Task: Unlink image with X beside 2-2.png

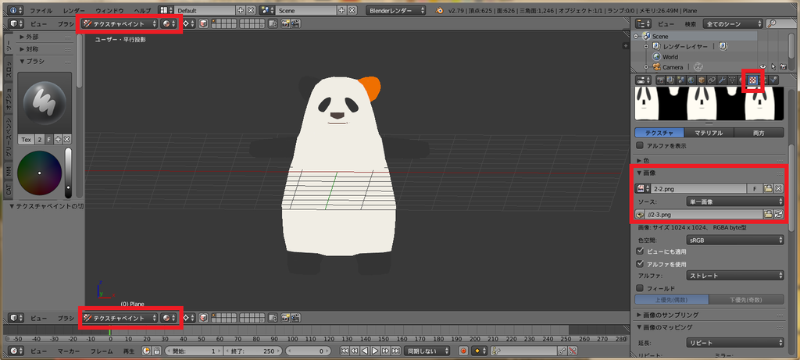Action: pyautogui.click(x=779, y=189)
